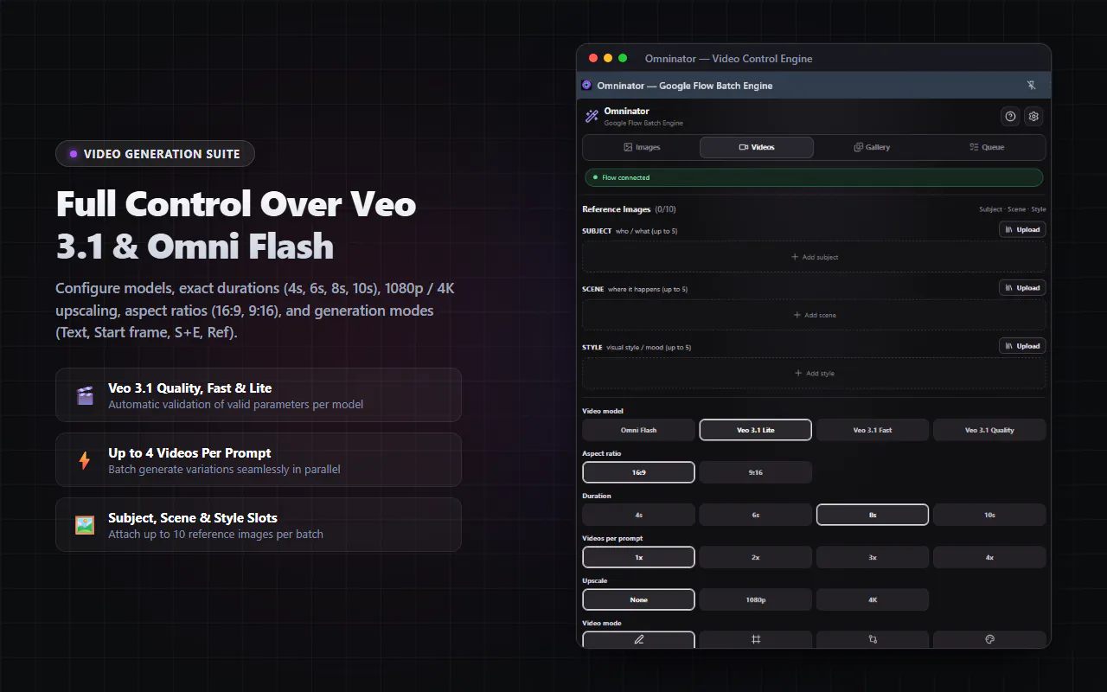Select the pencil text video mode

pos(639,639)
